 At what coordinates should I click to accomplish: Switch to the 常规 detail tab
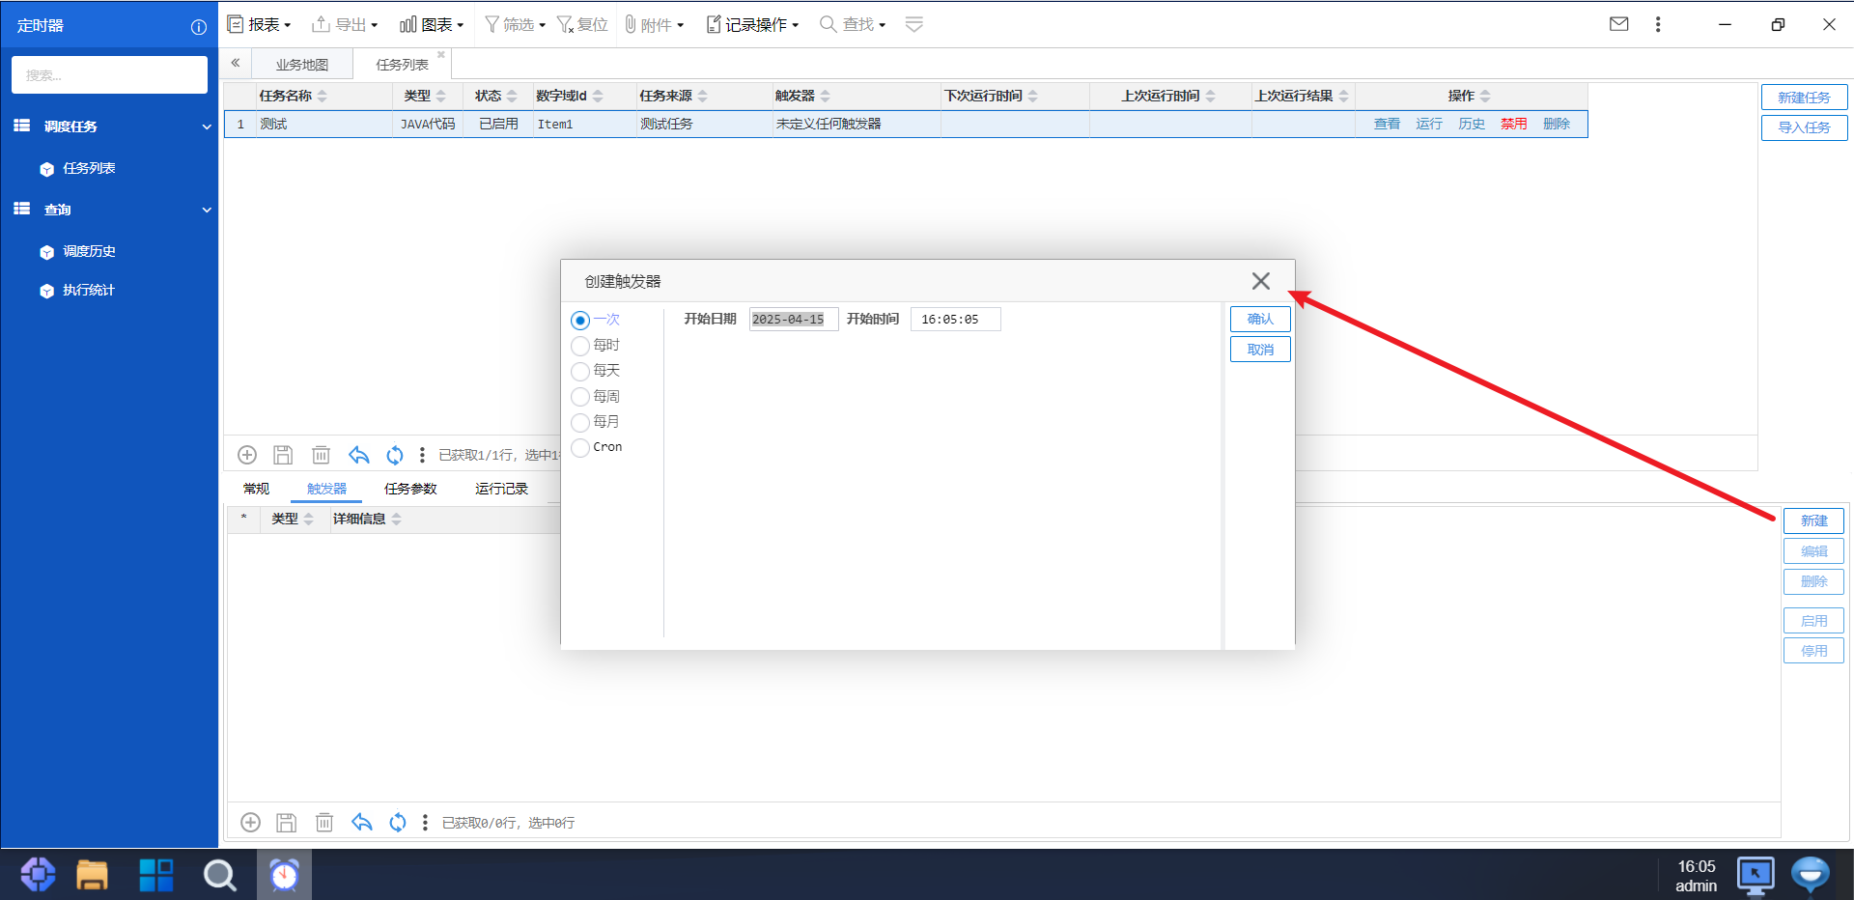coord(257,489)
